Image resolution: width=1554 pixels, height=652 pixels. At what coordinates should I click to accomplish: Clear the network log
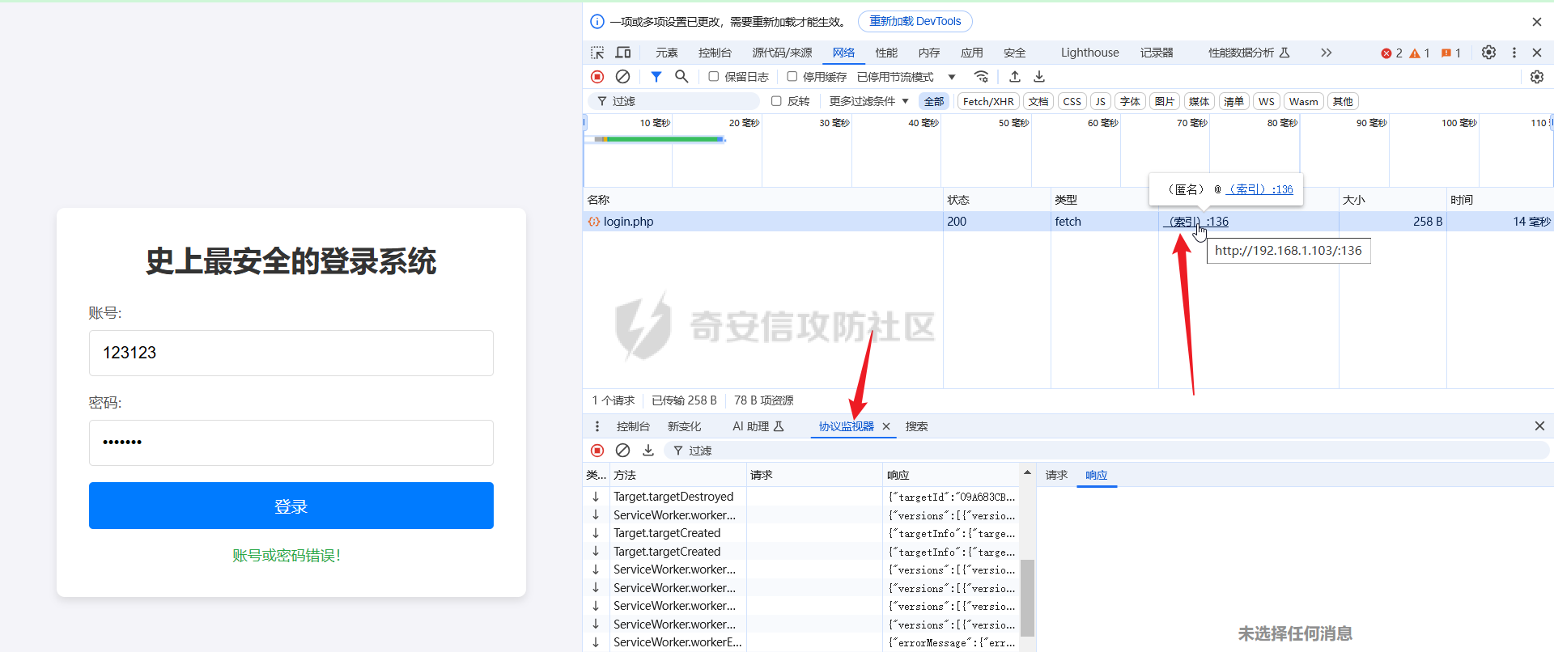pyautogui.click(x=622, y=77)
